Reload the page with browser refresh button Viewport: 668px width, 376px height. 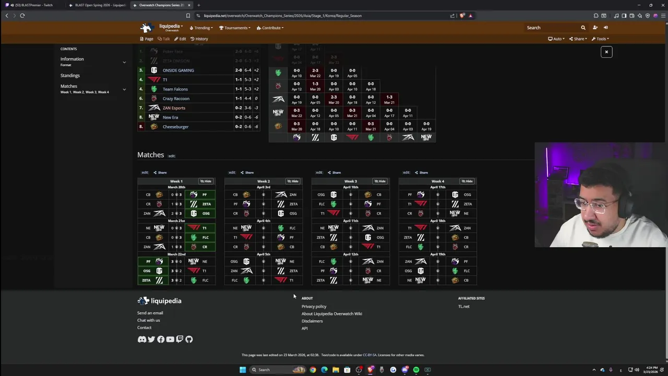coord(22,16)
